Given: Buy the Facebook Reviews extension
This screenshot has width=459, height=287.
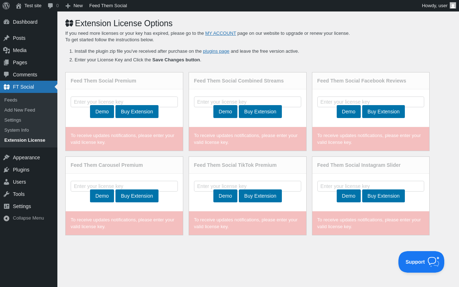Looking at the screenshot, I should coord(383,112).
